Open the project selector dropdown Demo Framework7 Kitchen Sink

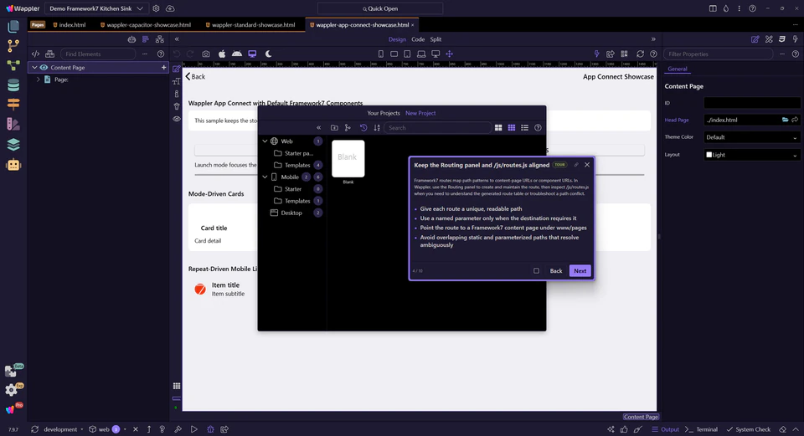click(x=96, y=8)
